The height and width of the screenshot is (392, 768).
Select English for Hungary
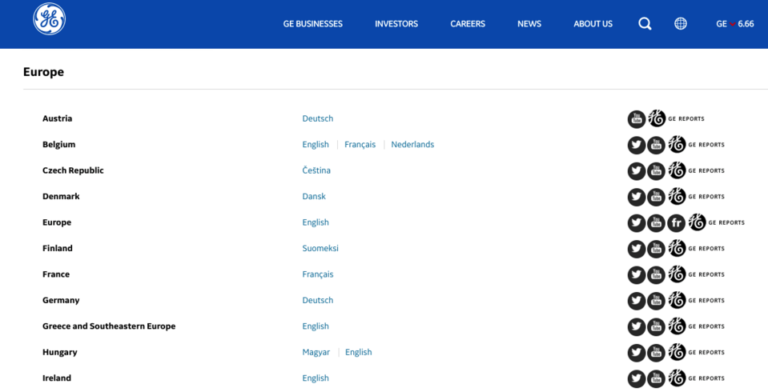tap(359, 352)
